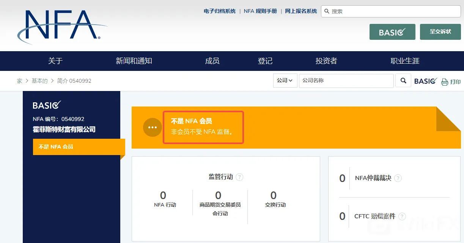Open the help icon next to CFTC 赔偿案件
Screen dimensions: 464x243
tap(402, 216)
